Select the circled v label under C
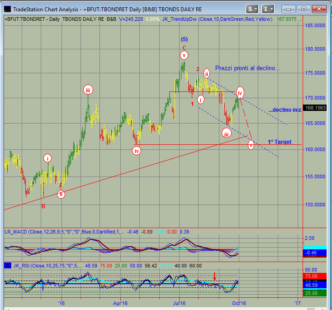The width and height of the screenshot is (332, 310). coord(184,55)
